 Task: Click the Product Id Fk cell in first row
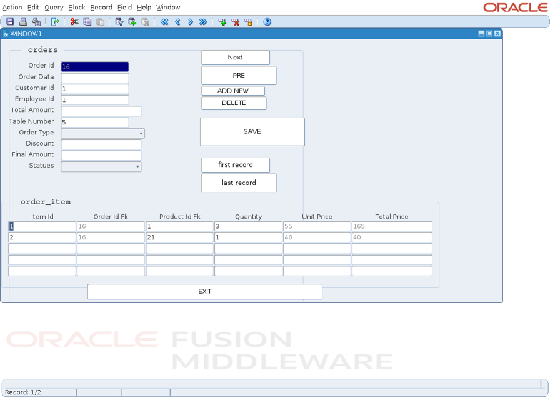click(179, 226)
